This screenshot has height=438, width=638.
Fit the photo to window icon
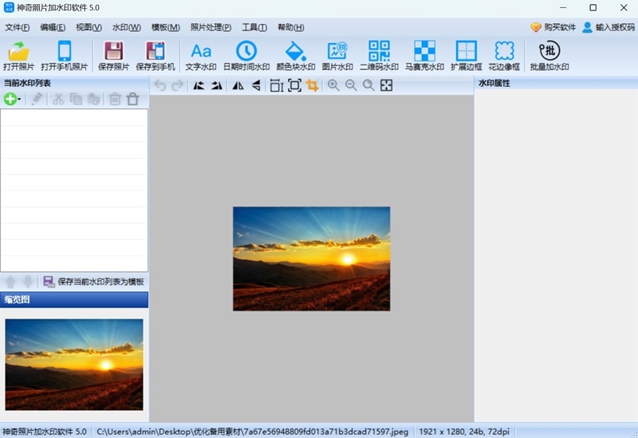point(386,85)
